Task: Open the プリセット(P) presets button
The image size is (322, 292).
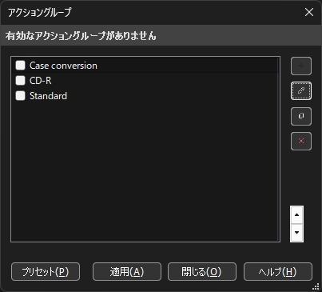Action: (x=46, y=272)
